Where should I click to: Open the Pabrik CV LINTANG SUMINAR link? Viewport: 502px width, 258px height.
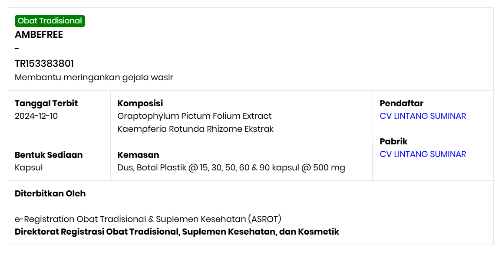pyautogui.click(x=423, y=154)
